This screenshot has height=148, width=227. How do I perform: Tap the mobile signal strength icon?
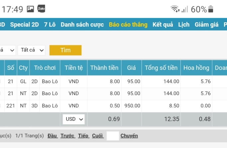(185, 9)
